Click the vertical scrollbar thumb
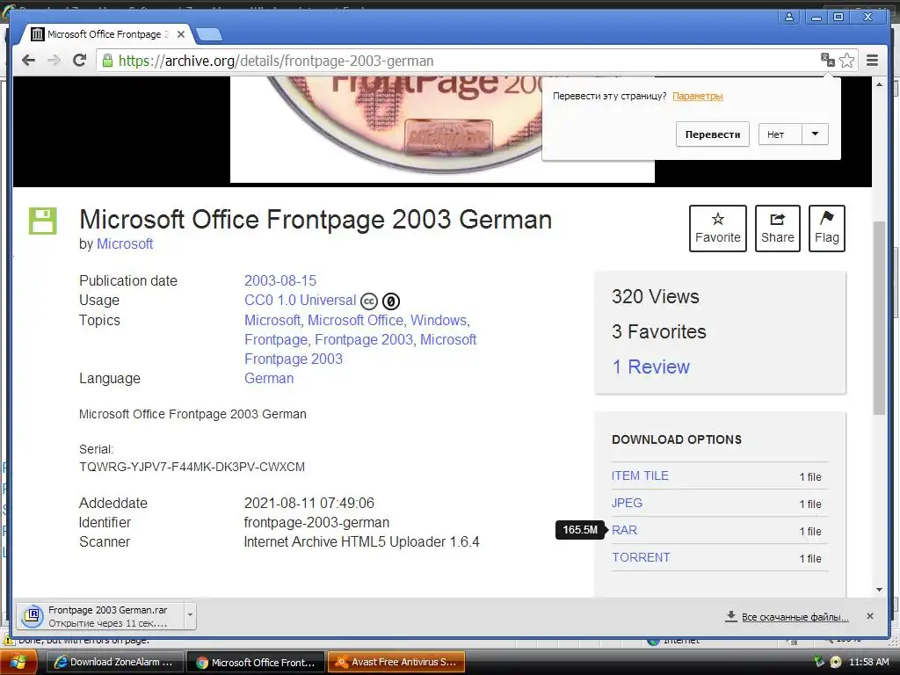 [879, 317]
